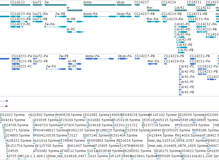Open transcript CG14223-RB
Screen dimensions: 219x160
(x=20, y=19)
